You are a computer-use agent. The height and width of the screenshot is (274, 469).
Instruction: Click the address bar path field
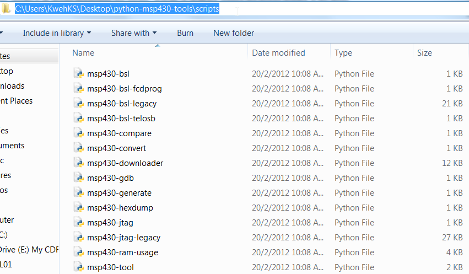[x=276, y=9]
